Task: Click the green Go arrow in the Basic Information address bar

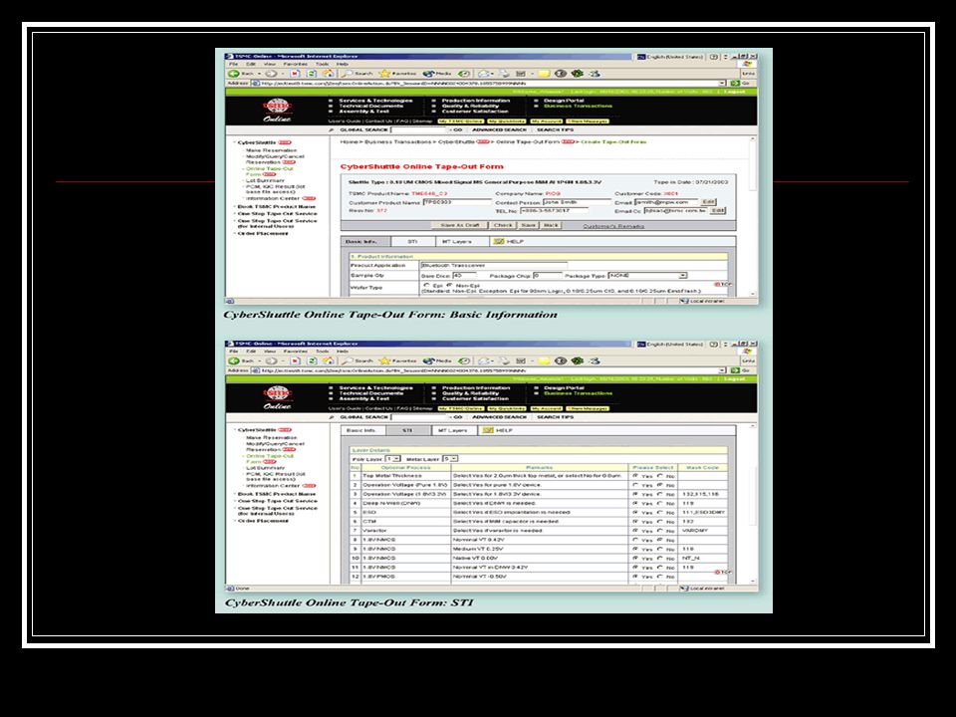Action: coord(735,83)
